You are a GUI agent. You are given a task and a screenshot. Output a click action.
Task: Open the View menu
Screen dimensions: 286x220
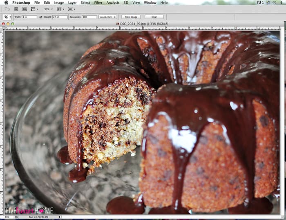click(136, 2)
